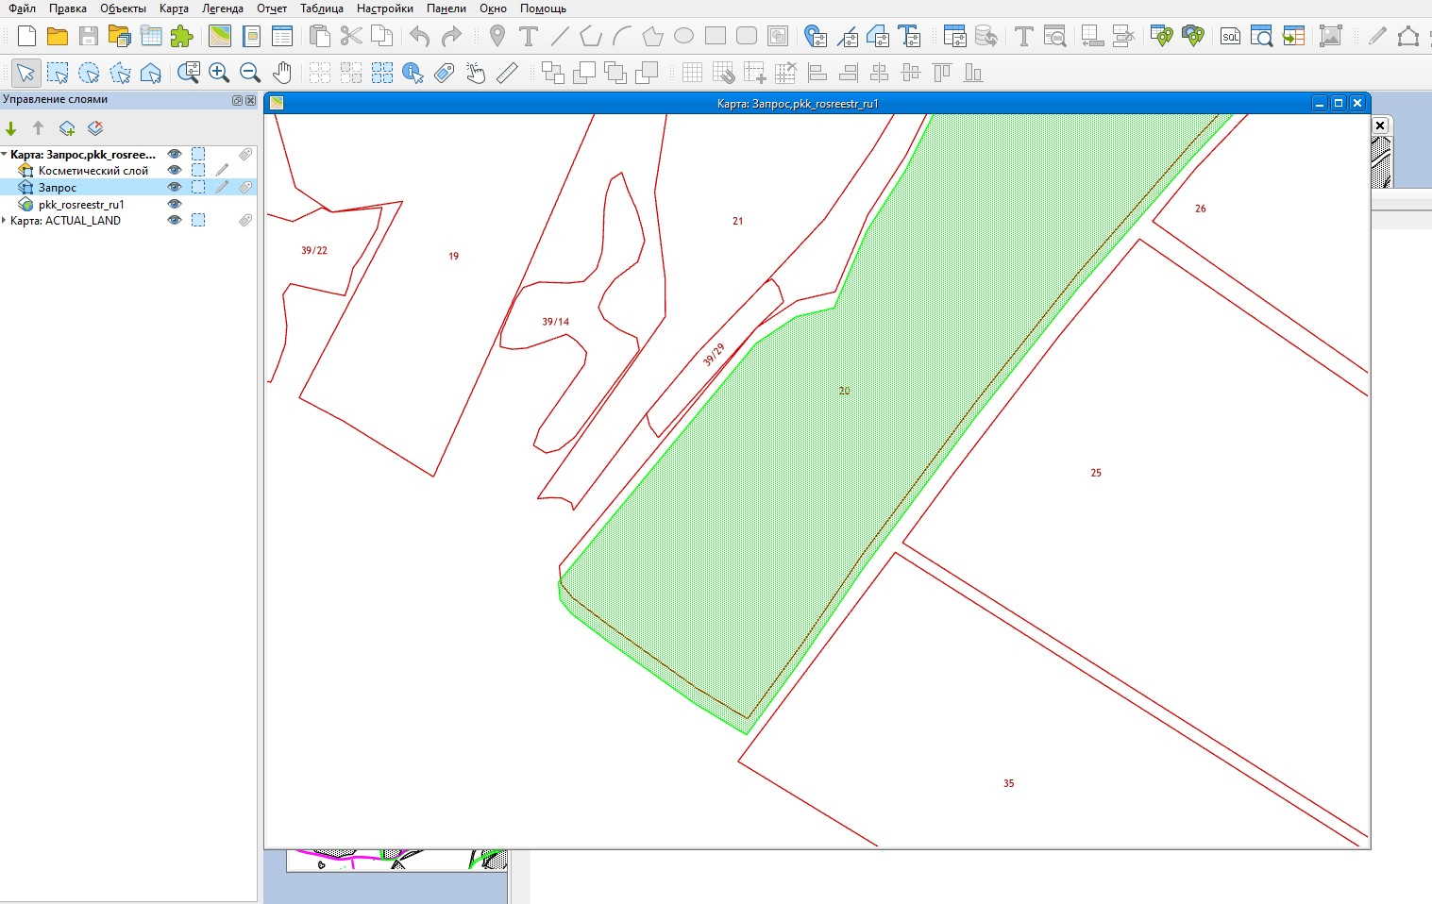Expand the Карта: ACTUAL_LAND tree node

5,221
